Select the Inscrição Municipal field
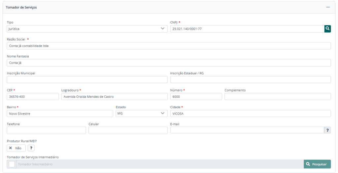The height and width of the screenshot is (173, 338). tap(87, 80)
